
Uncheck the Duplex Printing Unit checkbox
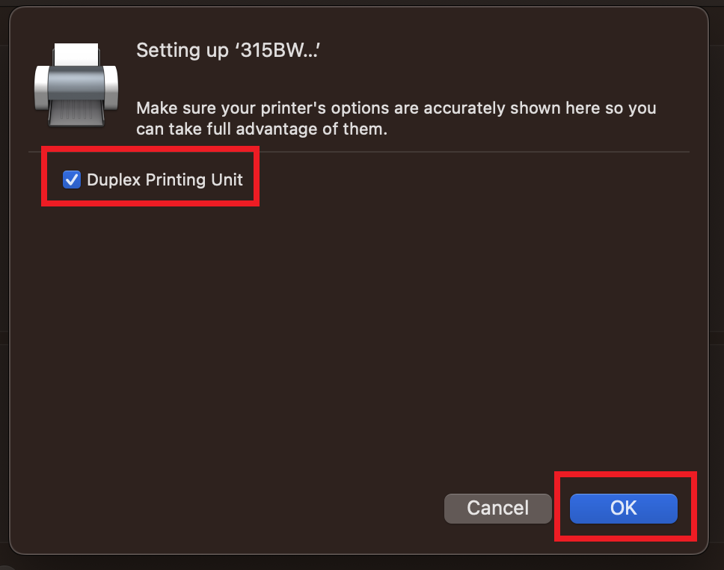(x=72, y=180)
